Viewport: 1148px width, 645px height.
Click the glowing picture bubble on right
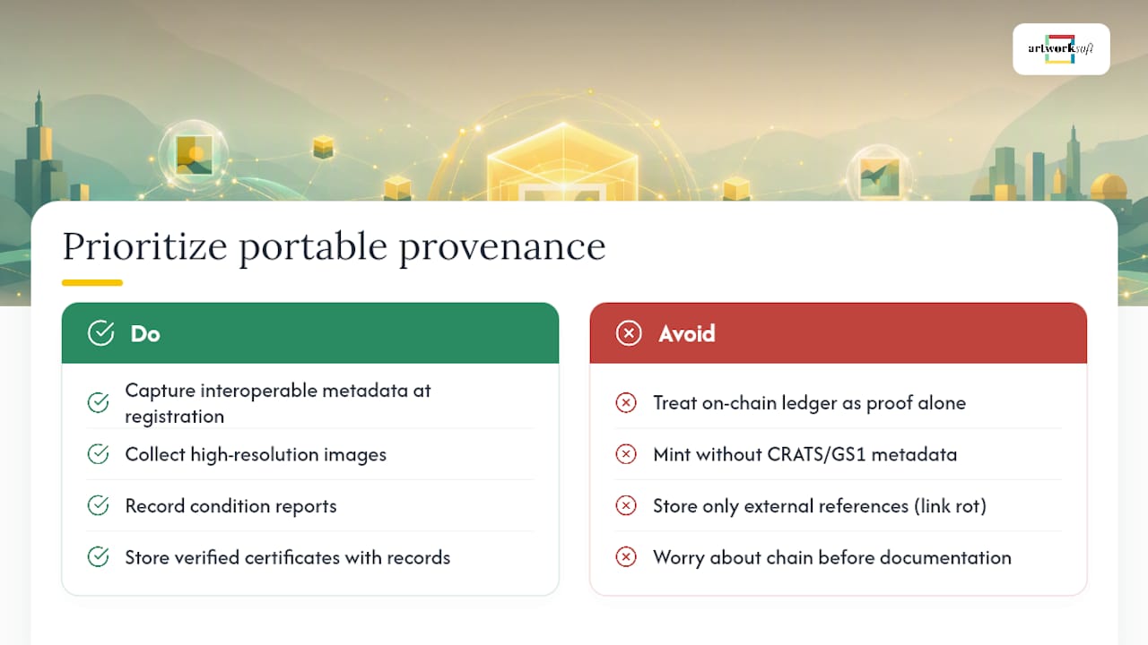(880, 176)
